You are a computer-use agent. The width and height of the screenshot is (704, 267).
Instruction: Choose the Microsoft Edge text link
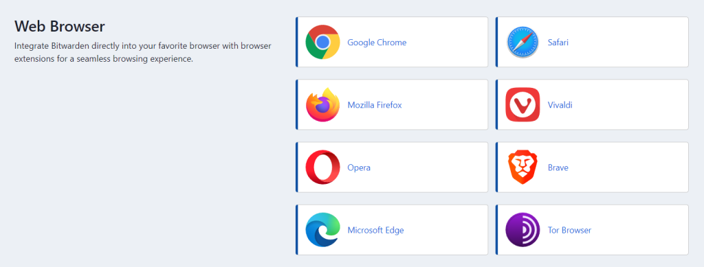point(375,230)
